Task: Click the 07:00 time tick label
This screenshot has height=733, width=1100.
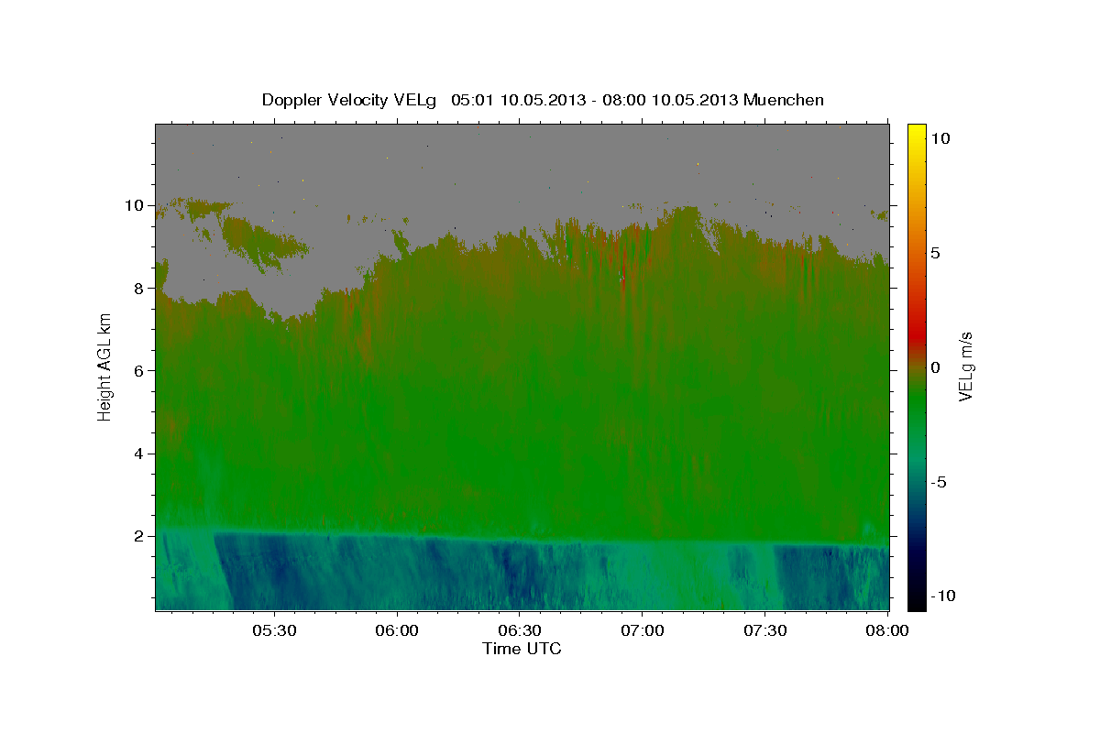Action: tap(643, 630)
